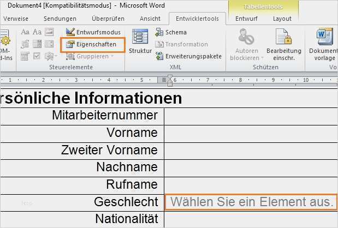Click the empty cell beside Vorname
This screenshot has width=338, height=228.
(250, 133)
